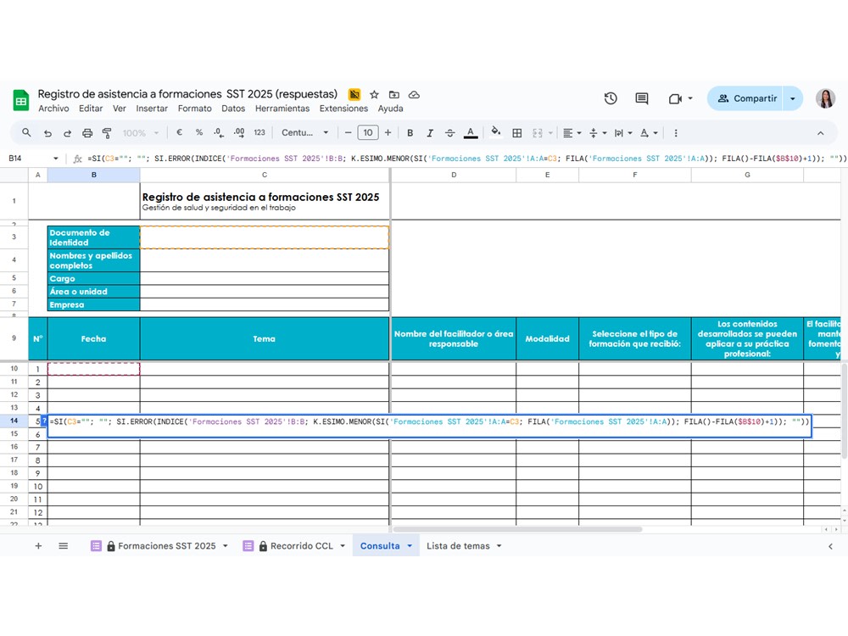This screenshot has width=848, height=636.
Task: Select the Documento de identidad input cell
Action: tap(265, 237)
